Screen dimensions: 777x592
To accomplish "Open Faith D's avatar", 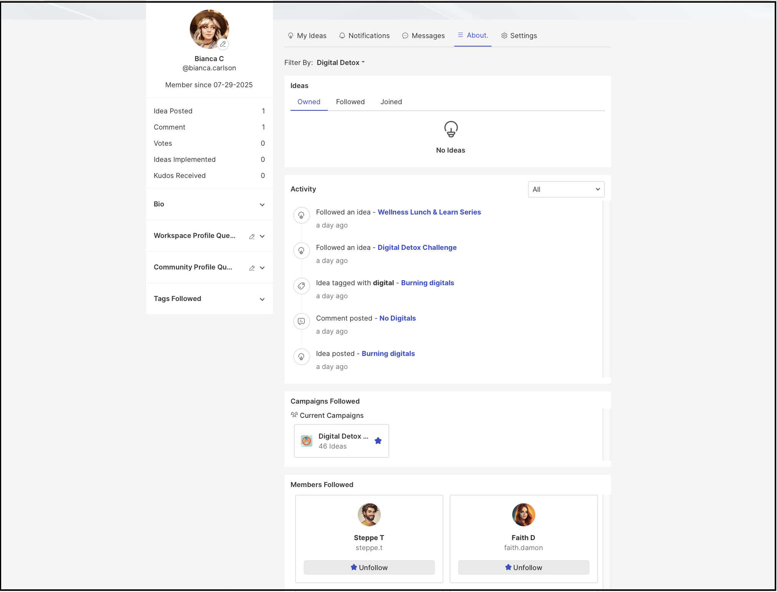I will (x=524, y=515).
